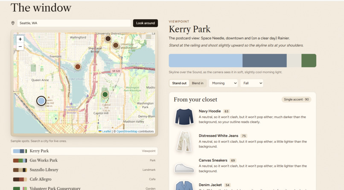Click the Madison Valley map label
The height and width of the screenshot is (190, 344).
pos(134,121)
